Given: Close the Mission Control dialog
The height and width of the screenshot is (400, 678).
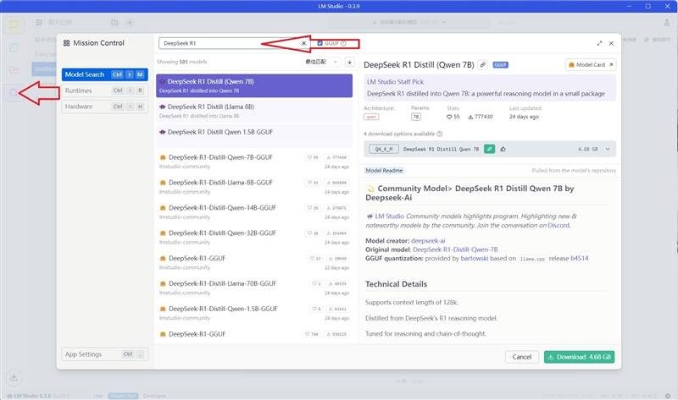Looking at the screenshot, I should pyautogui.click(x=611, y=43).
